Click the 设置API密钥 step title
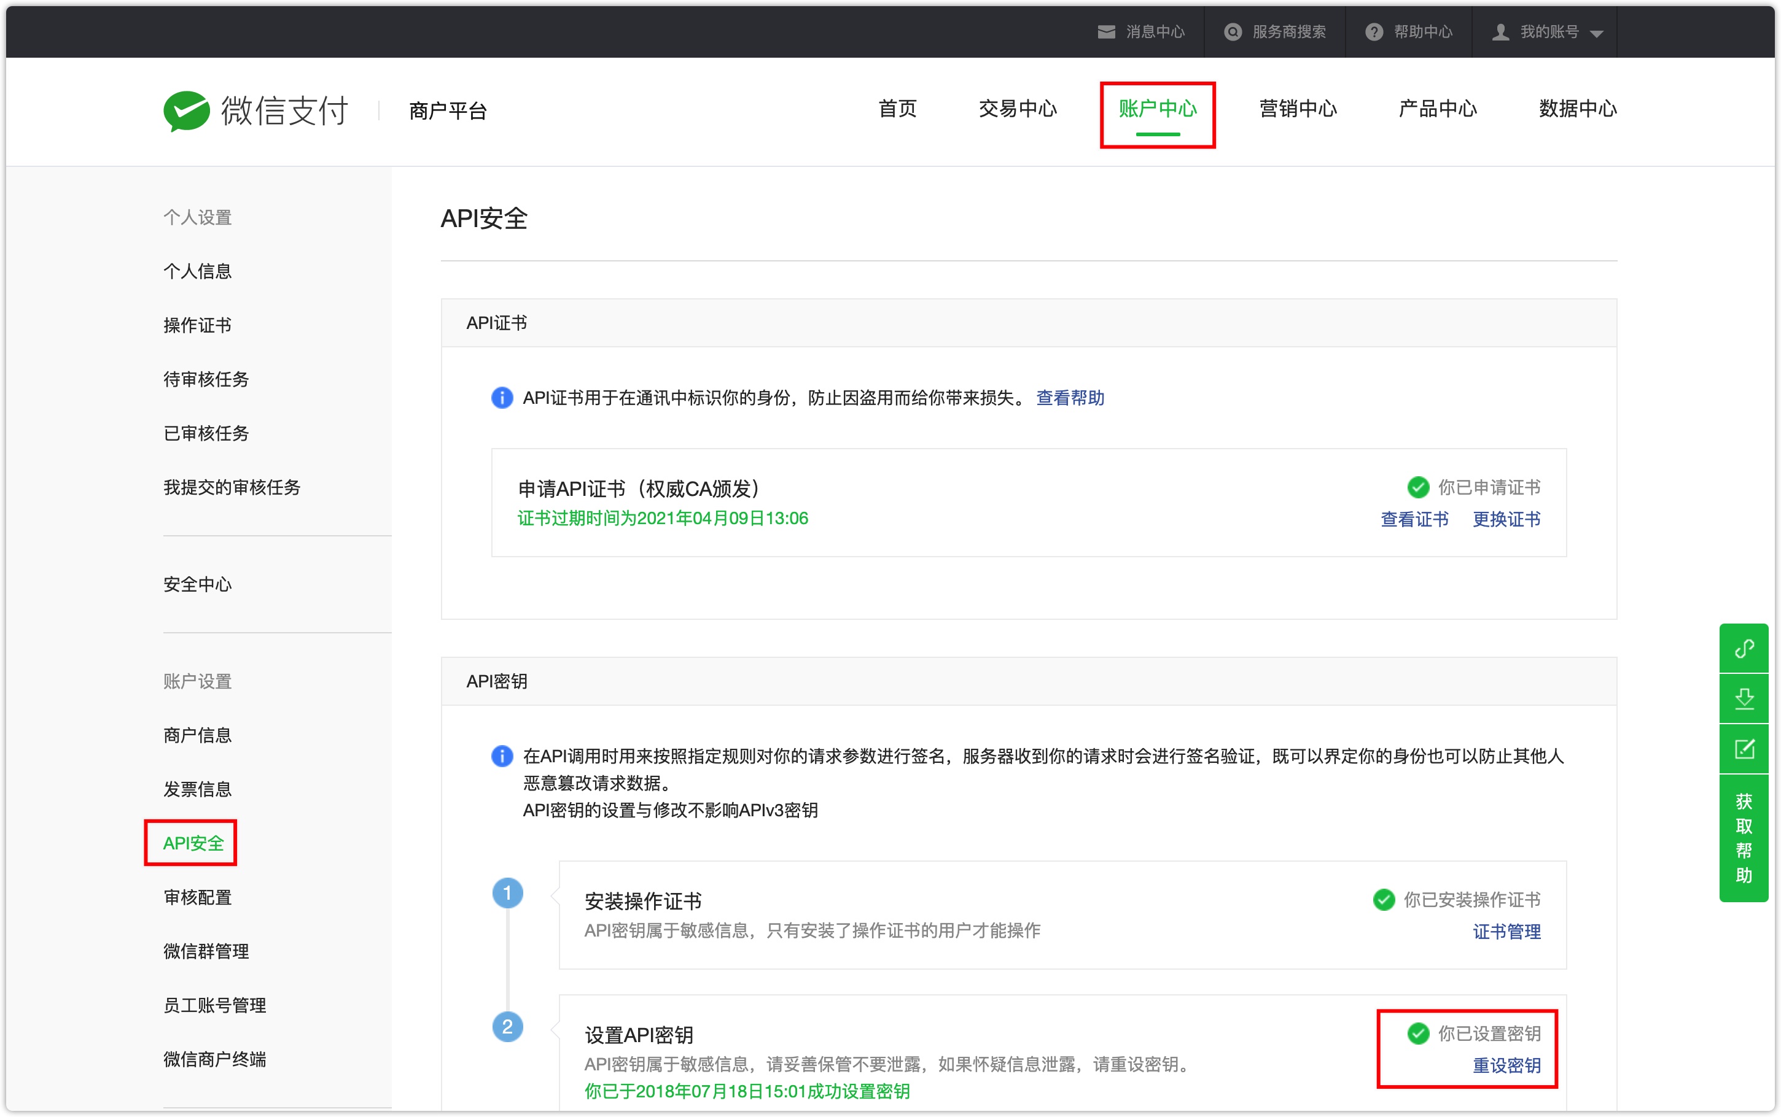This screenshot has height=1117, width=1781. point(639,1034)
